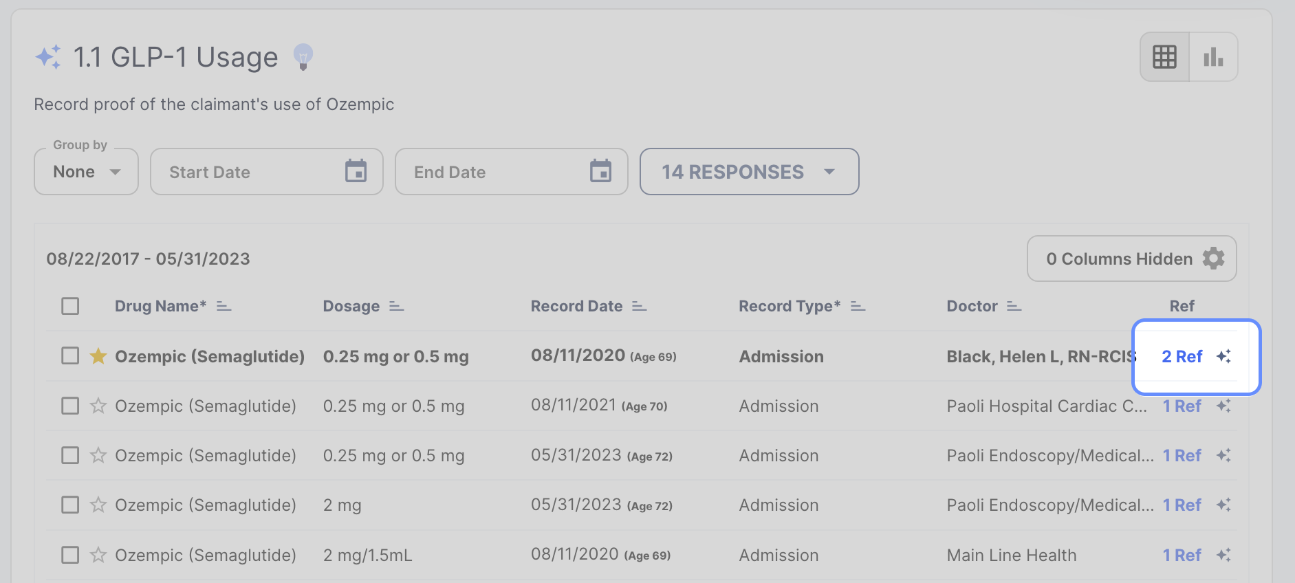Click into the End Date field
Screen dimensions: 1295x583
512,172
